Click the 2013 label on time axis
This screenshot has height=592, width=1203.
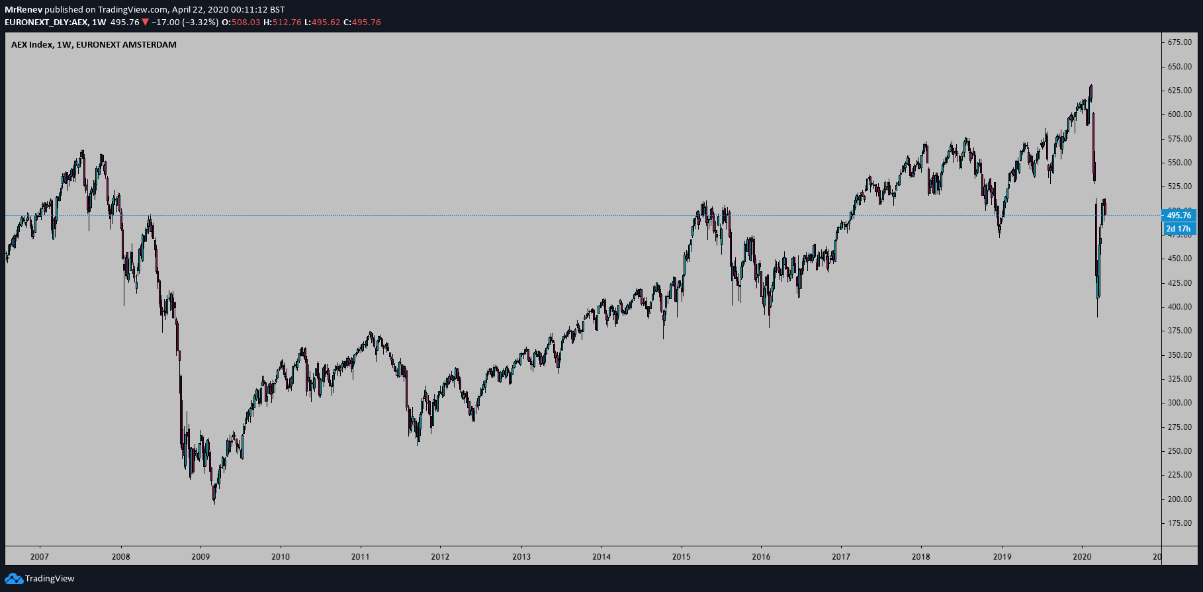pyautogui.click(x=521, y=557)
